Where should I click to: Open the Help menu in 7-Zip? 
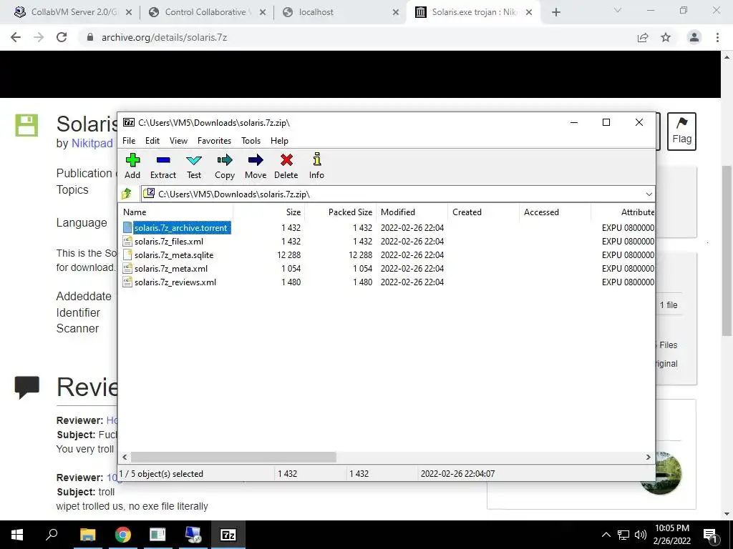tap(279, 141)
